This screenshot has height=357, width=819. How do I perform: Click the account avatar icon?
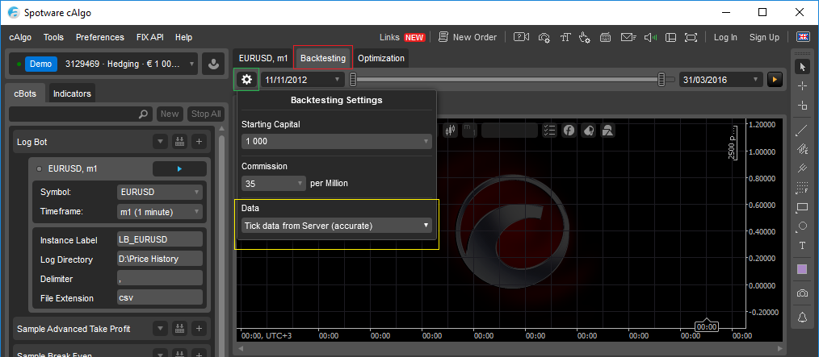coord(213,64)
